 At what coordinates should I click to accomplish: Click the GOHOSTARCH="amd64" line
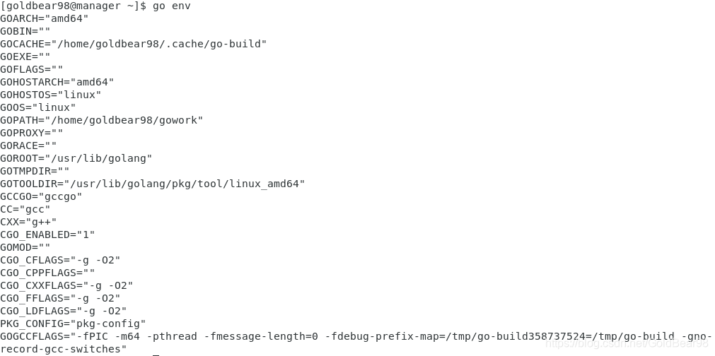click(x=57, y=83)
